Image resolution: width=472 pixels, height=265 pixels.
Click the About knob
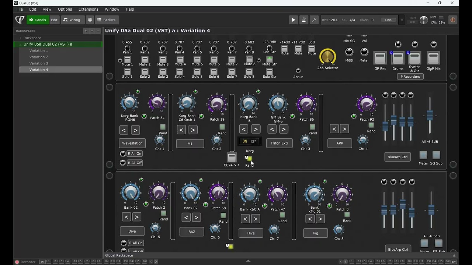(x=298, y=71)
